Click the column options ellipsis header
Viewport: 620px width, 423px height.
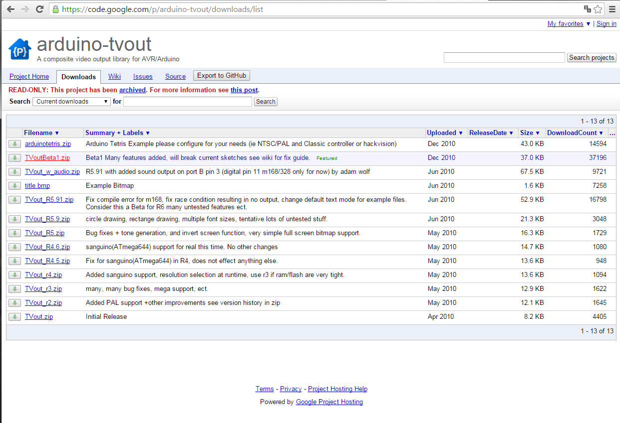point(613,133)
